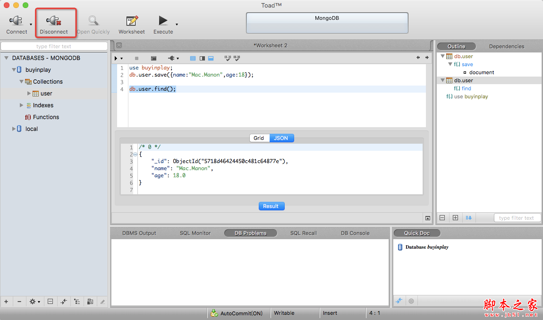The width and height of the screenshot is (543, 320).
Task: Run script with worksheet play arrow
Action: [x=116, y=58]
